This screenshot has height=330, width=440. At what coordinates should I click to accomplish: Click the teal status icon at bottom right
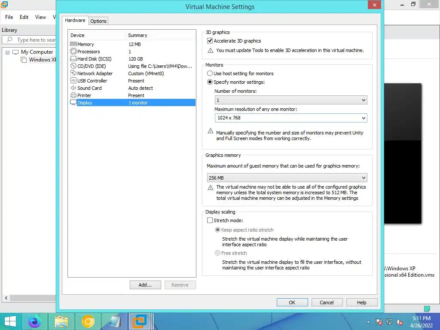click(427, 309)
